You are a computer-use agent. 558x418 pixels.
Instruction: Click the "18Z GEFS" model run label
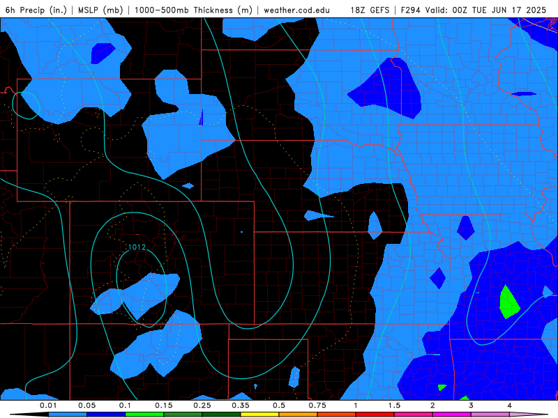tap(370, 10)
